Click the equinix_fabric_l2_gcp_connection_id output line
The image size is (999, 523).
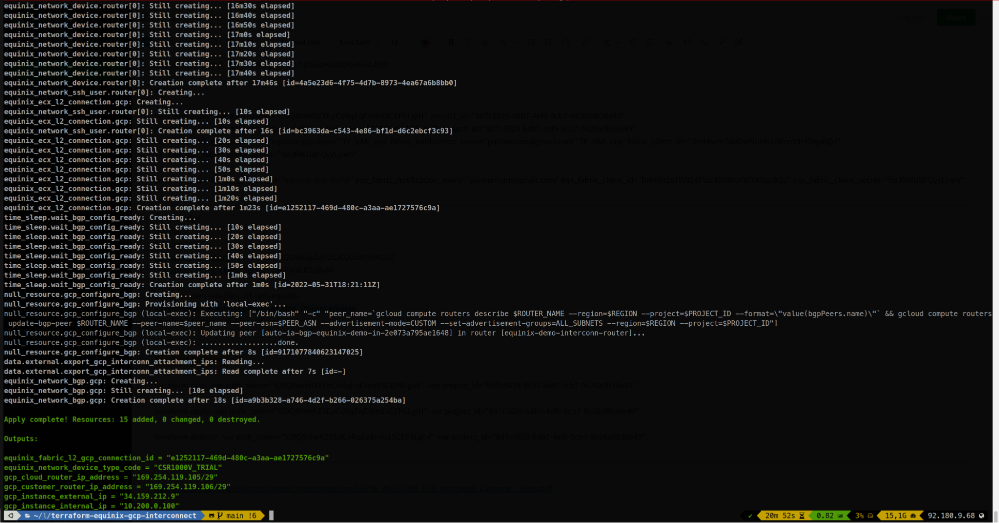tap(166, 458)
